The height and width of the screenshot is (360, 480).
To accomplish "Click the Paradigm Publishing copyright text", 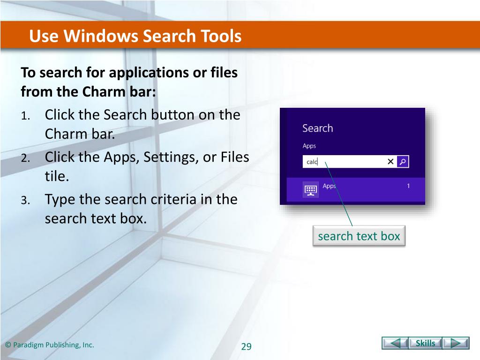I will 50,345.
